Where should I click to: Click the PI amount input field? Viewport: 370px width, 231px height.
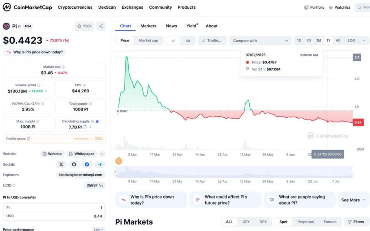(x=54, y=208)
